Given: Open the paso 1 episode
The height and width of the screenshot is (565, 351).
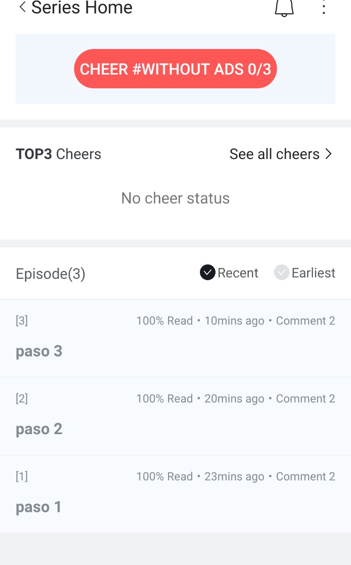Looking at the screenshot, I should click(39, 507).
